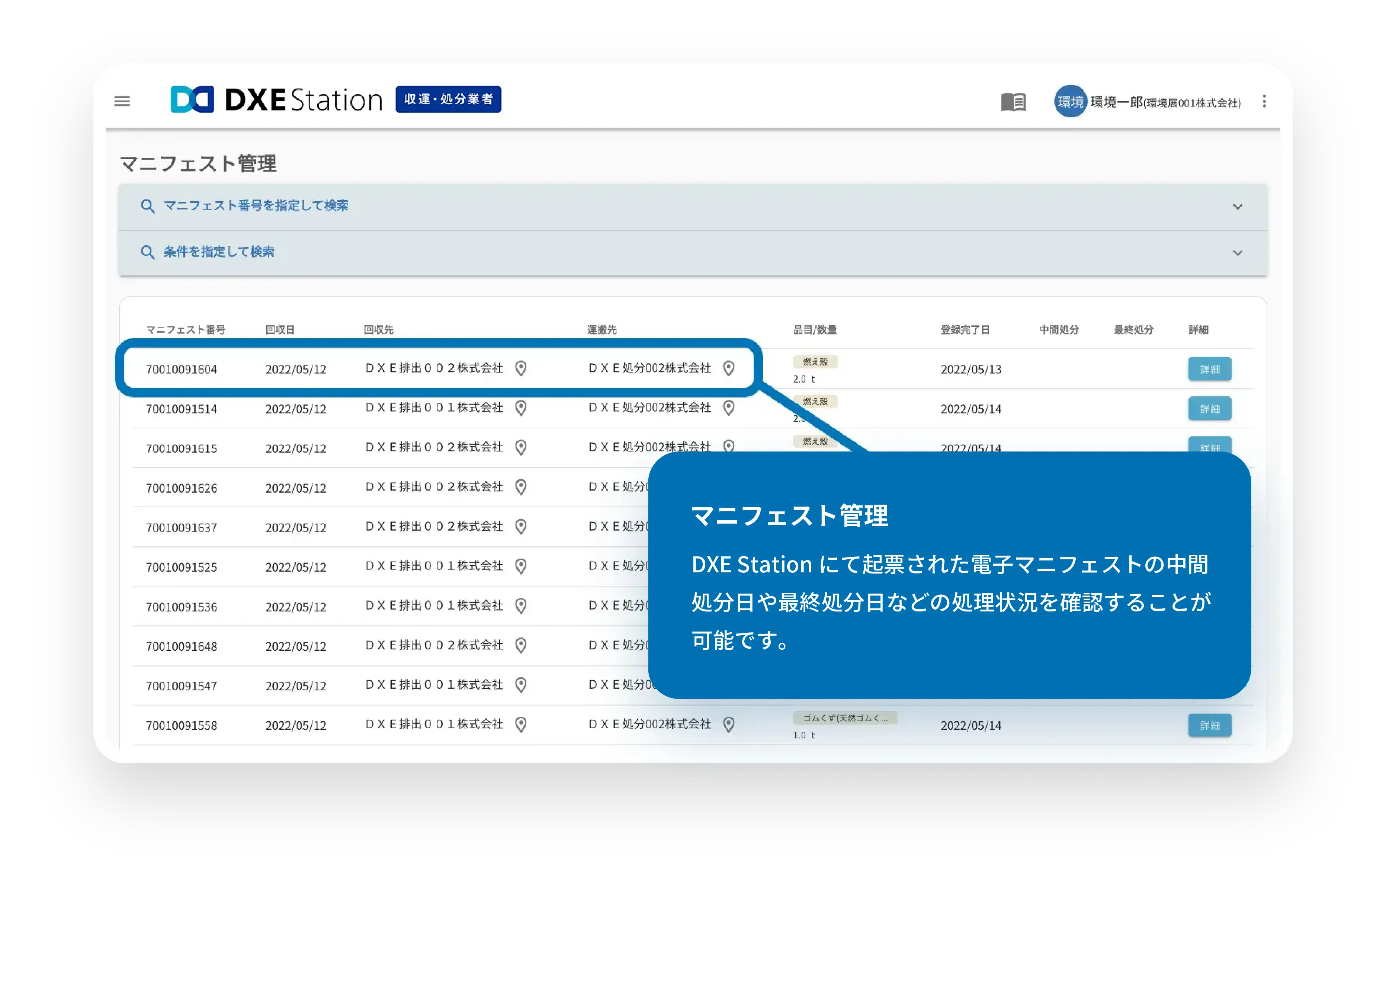The image size is (1386, 997).
Task: Open the manual book icon
Action: pyautogui.click(x=1013, y=102)
